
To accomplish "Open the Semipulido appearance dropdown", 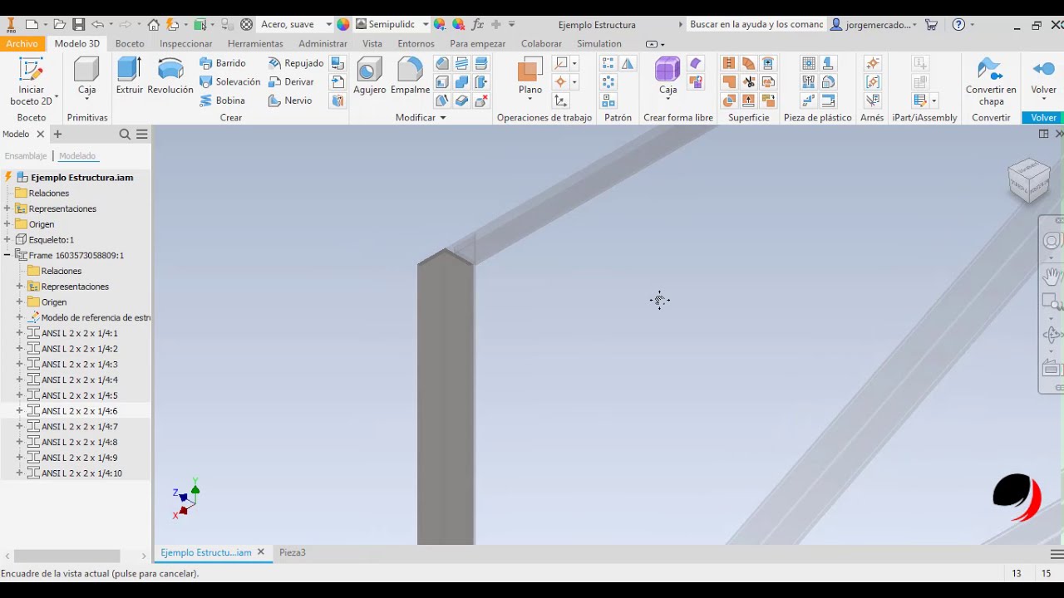I will (426, 24).
